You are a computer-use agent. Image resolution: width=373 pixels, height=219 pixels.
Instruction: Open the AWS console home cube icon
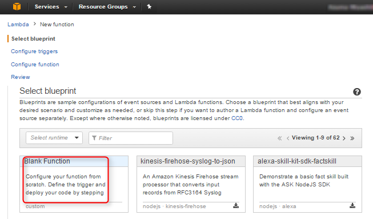pyautogui.click(x=17, y=6)
